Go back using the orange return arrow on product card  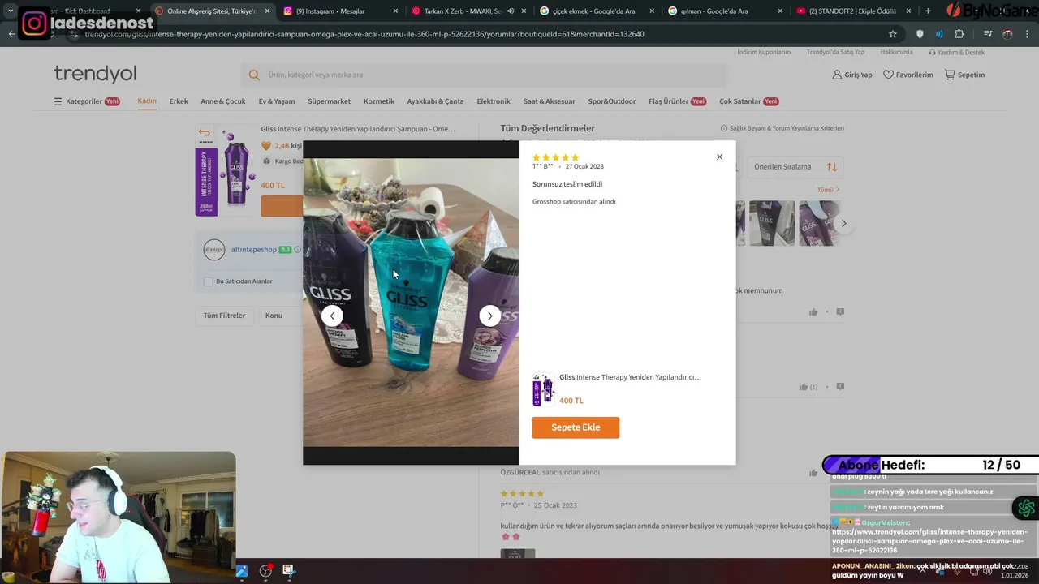click(x=204, y=133)
